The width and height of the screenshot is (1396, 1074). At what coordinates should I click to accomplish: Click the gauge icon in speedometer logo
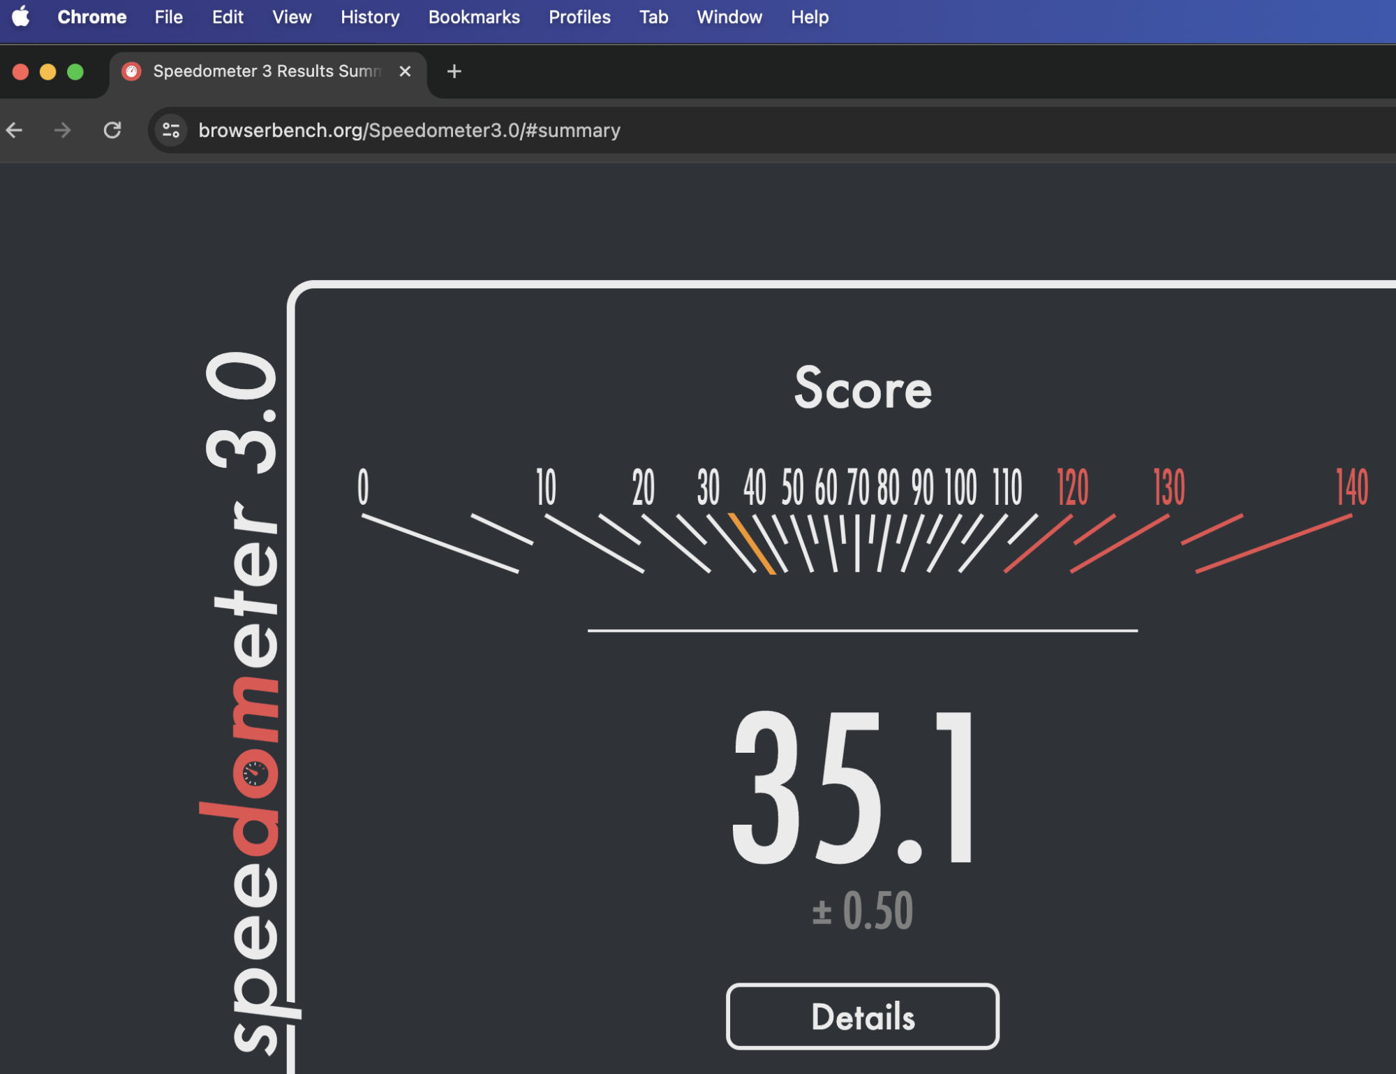[x=255, y=774]
